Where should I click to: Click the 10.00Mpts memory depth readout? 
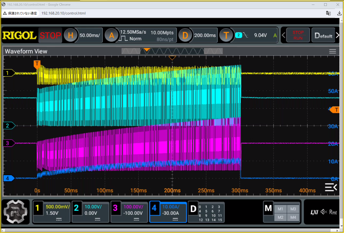coord(162,33)
